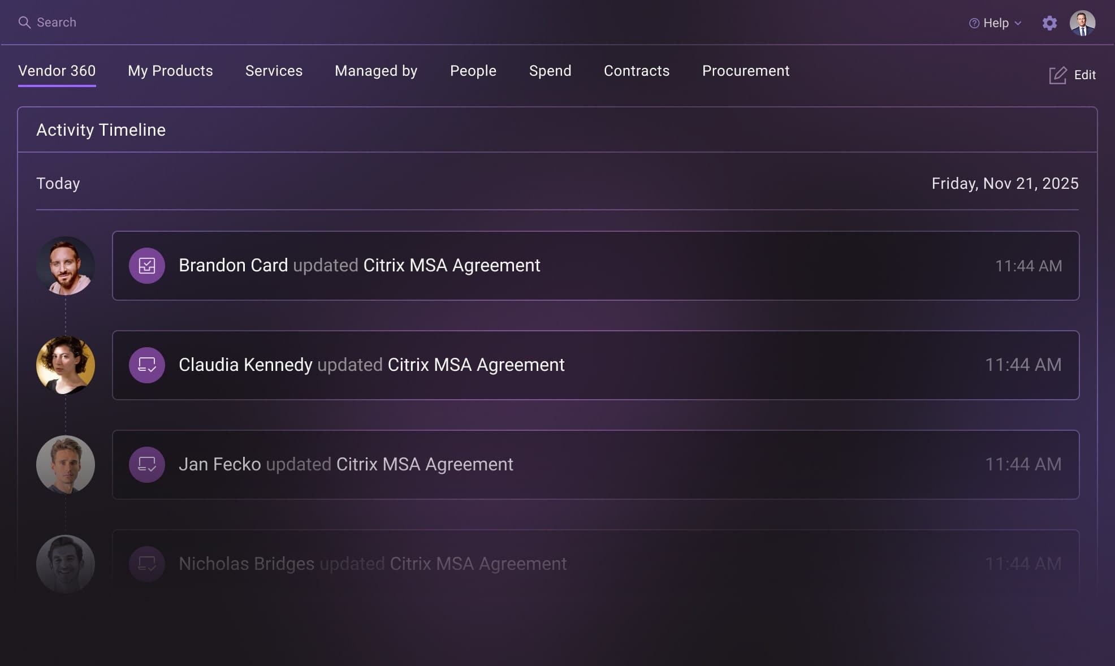
Task: Open Citrix MSA Agreement link in Brandon's entry
Action: click(451, 266)
